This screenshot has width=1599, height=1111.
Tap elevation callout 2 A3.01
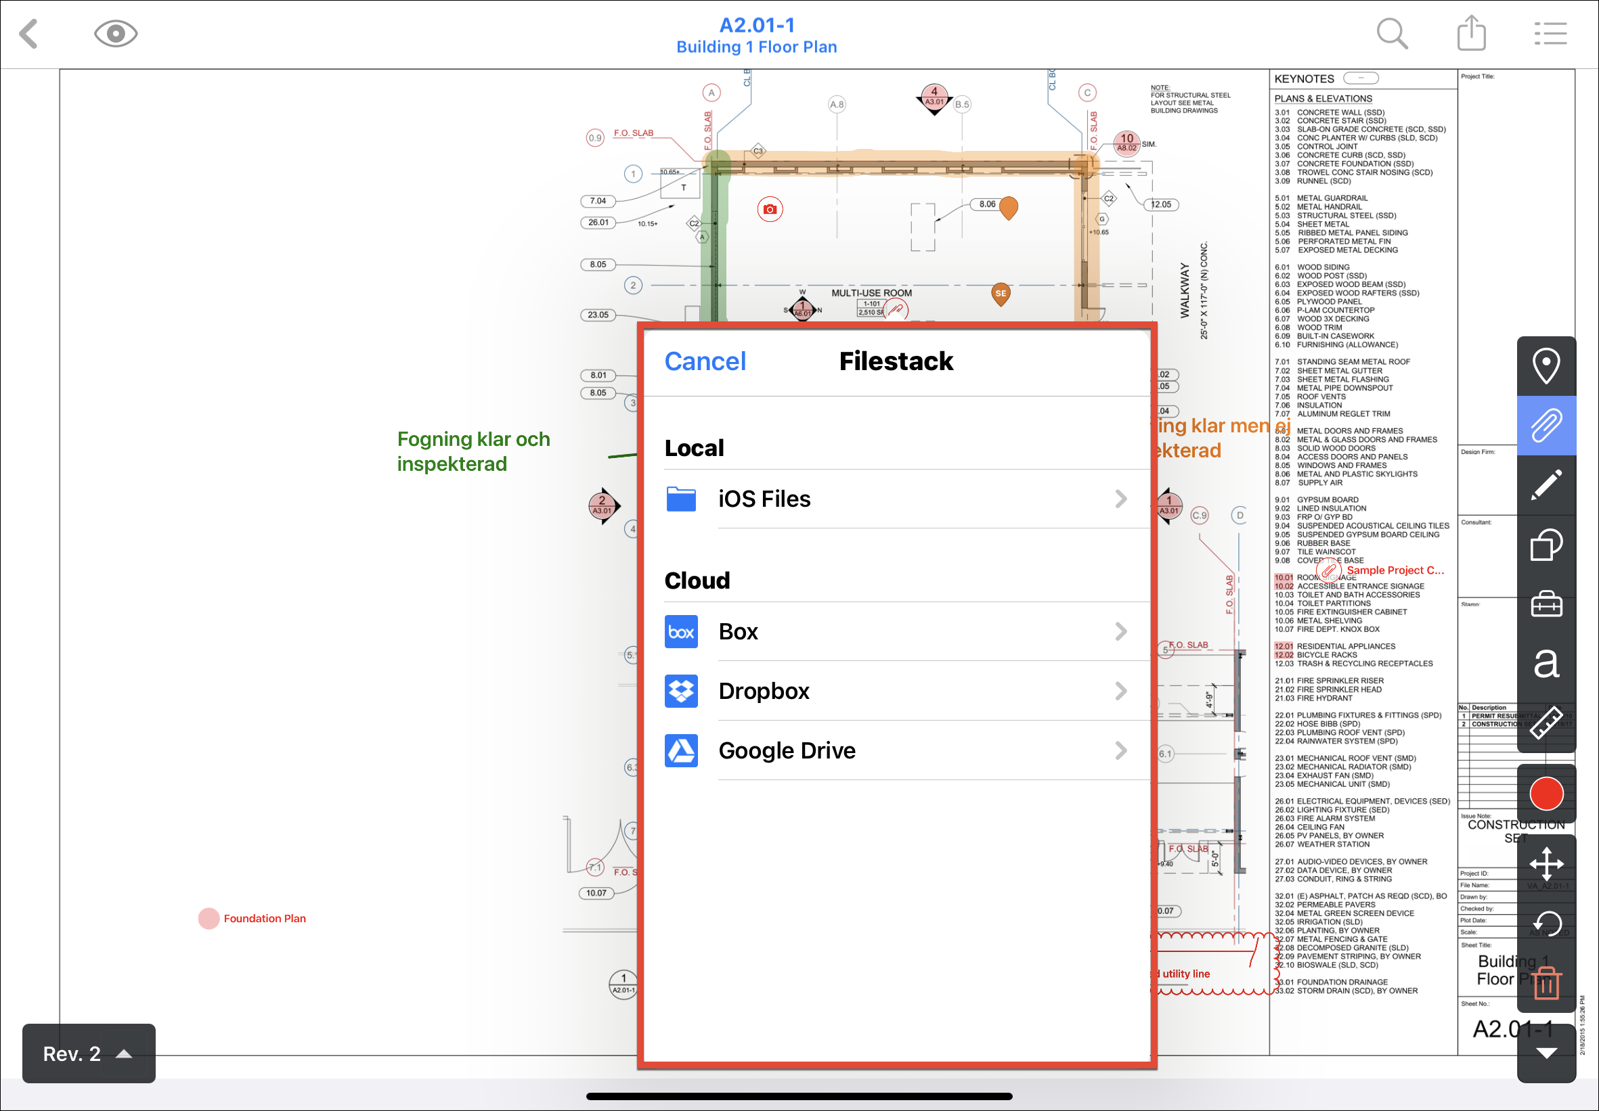603,505
